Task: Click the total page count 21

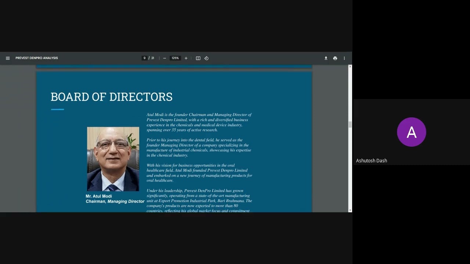Action: coord(153,58)
